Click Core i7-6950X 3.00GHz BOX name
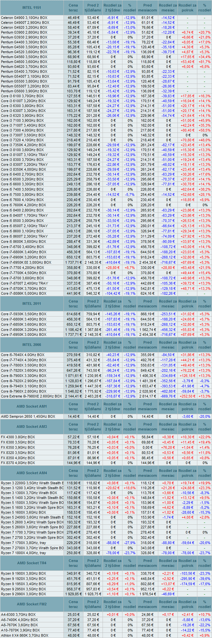The width and height of the screenshot is (212, 638). tap(24, 335)
